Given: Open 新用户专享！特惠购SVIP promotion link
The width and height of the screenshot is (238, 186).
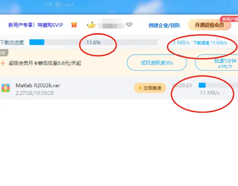Looking at the screenshot, I should (36, 25).
